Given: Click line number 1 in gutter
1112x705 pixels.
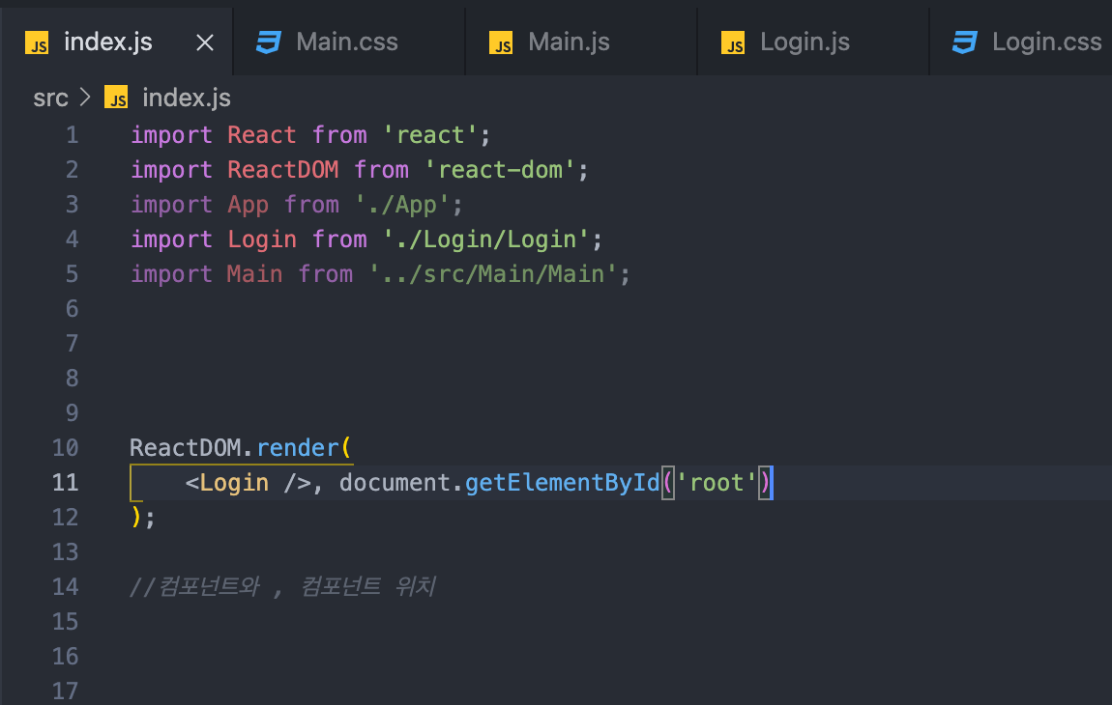Looking at the screenshot, I should 72,134.
